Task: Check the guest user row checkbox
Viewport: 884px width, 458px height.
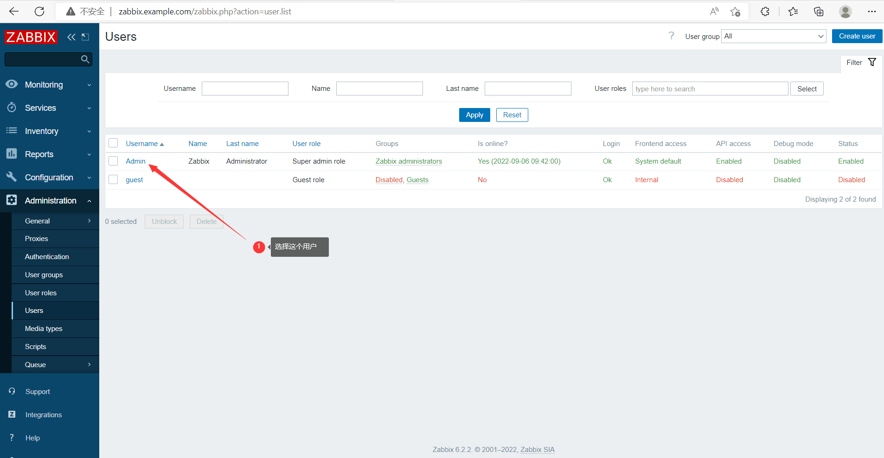Action: (113, 179)
